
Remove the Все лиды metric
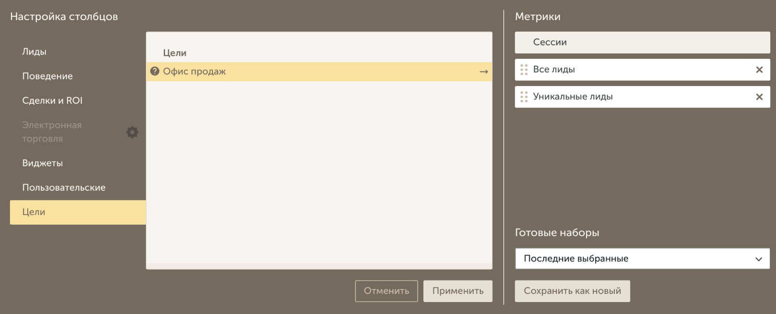click(x=759, y=70)
